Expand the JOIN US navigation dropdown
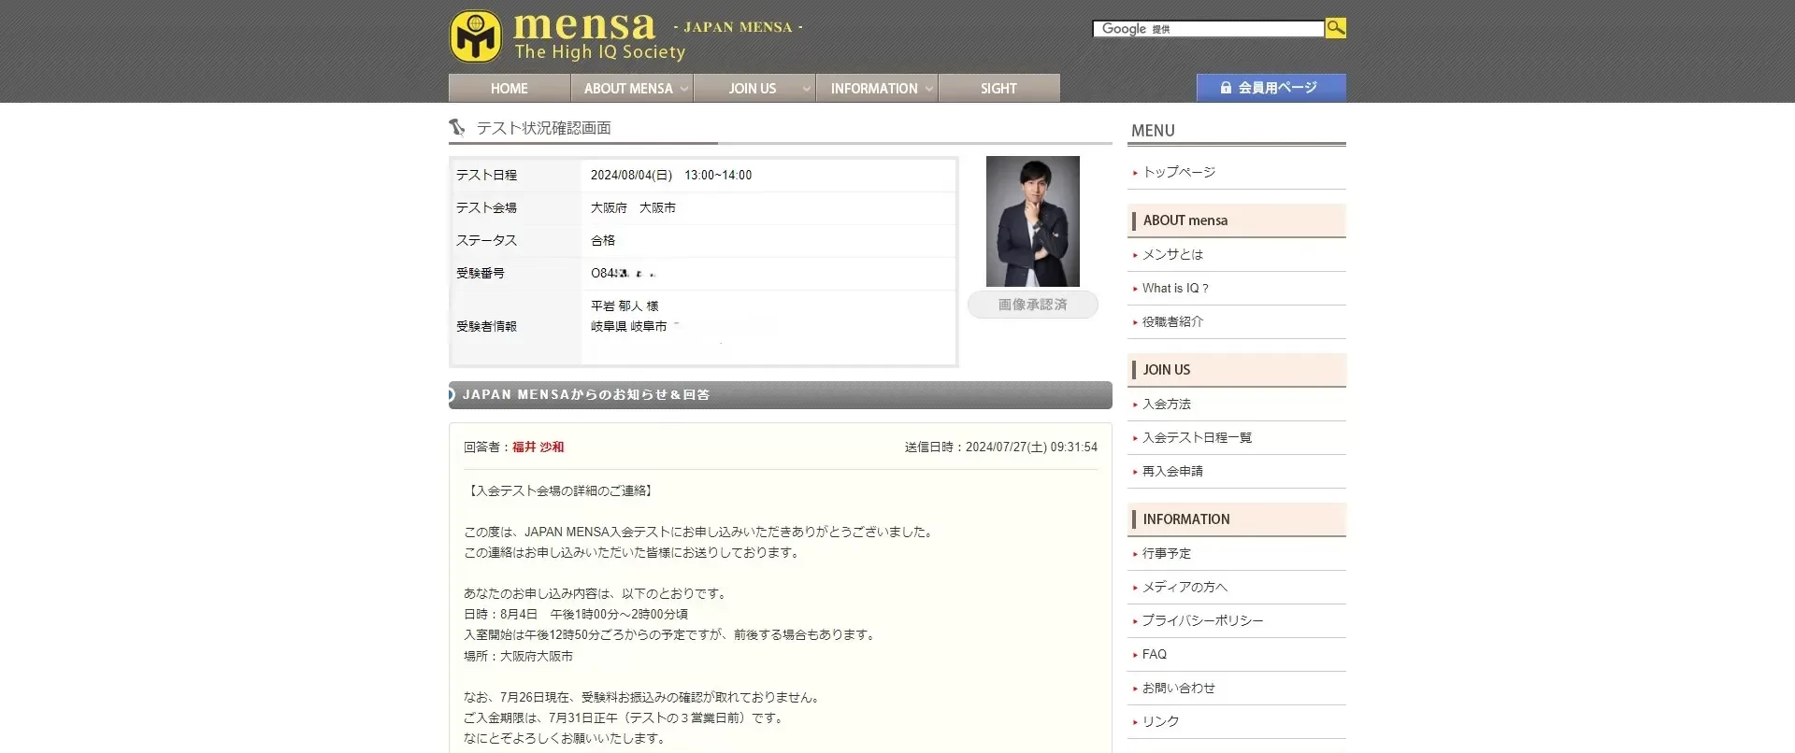1795x753 pixels. tap(754, 89)
